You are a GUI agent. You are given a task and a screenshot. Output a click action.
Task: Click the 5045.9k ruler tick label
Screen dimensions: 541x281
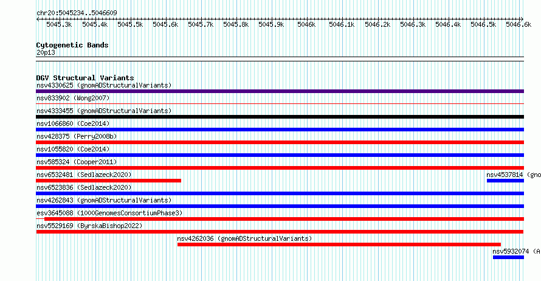(271, 24)
